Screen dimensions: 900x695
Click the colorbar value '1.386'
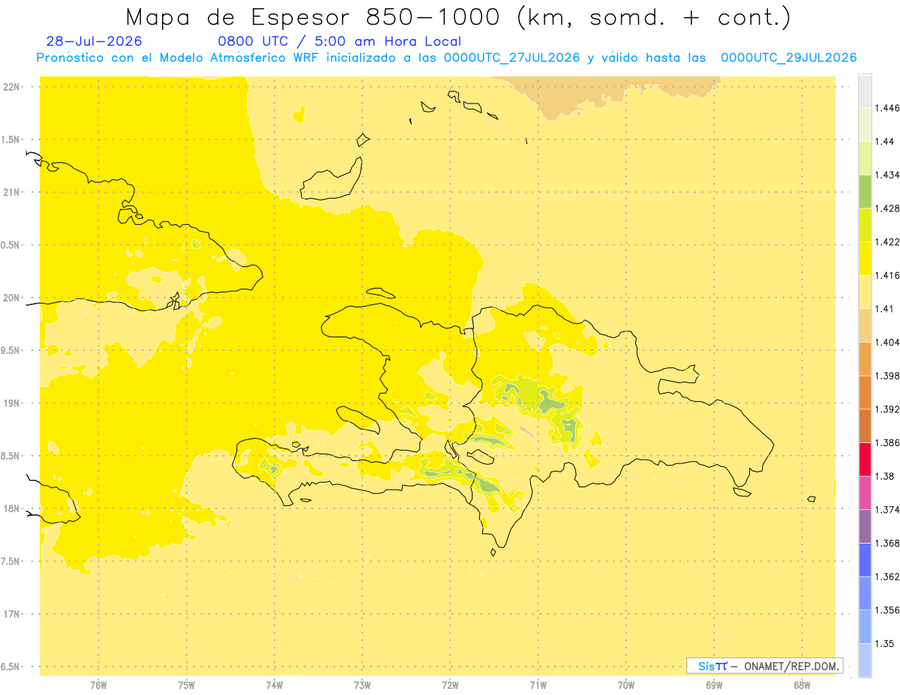click(887, 442)
